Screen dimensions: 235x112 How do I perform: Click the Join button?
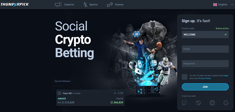[205, 87]
